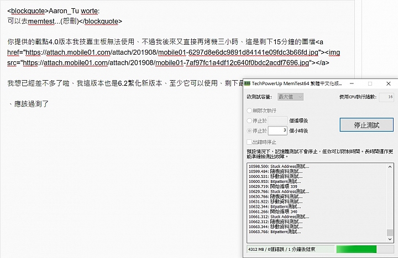This screenshot has width=398, height=258.
Task: Click the log scrollbar thumb
Action: [x=390, y=233]
